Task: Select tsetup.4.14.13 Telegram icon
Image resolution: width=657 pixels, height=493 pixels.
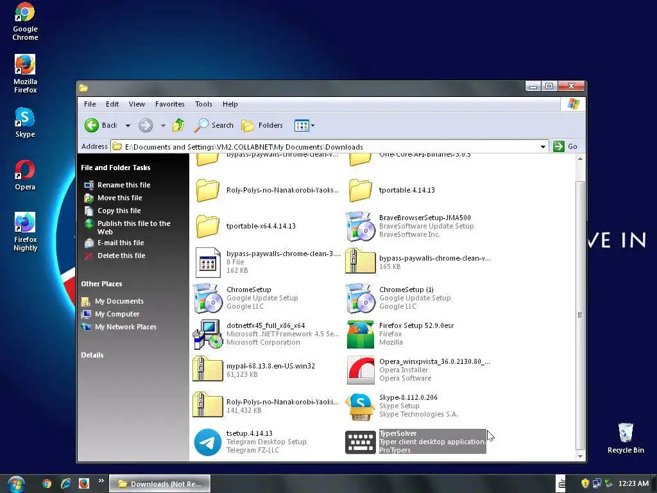Action: point(207,442)
